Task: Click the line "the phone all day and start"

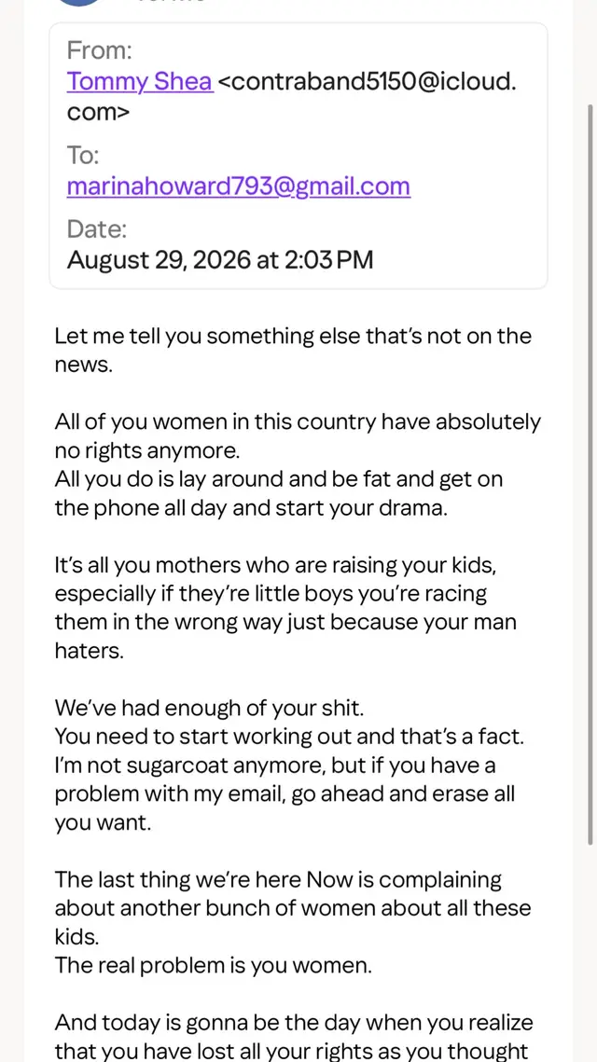Action: coord(251,508)
